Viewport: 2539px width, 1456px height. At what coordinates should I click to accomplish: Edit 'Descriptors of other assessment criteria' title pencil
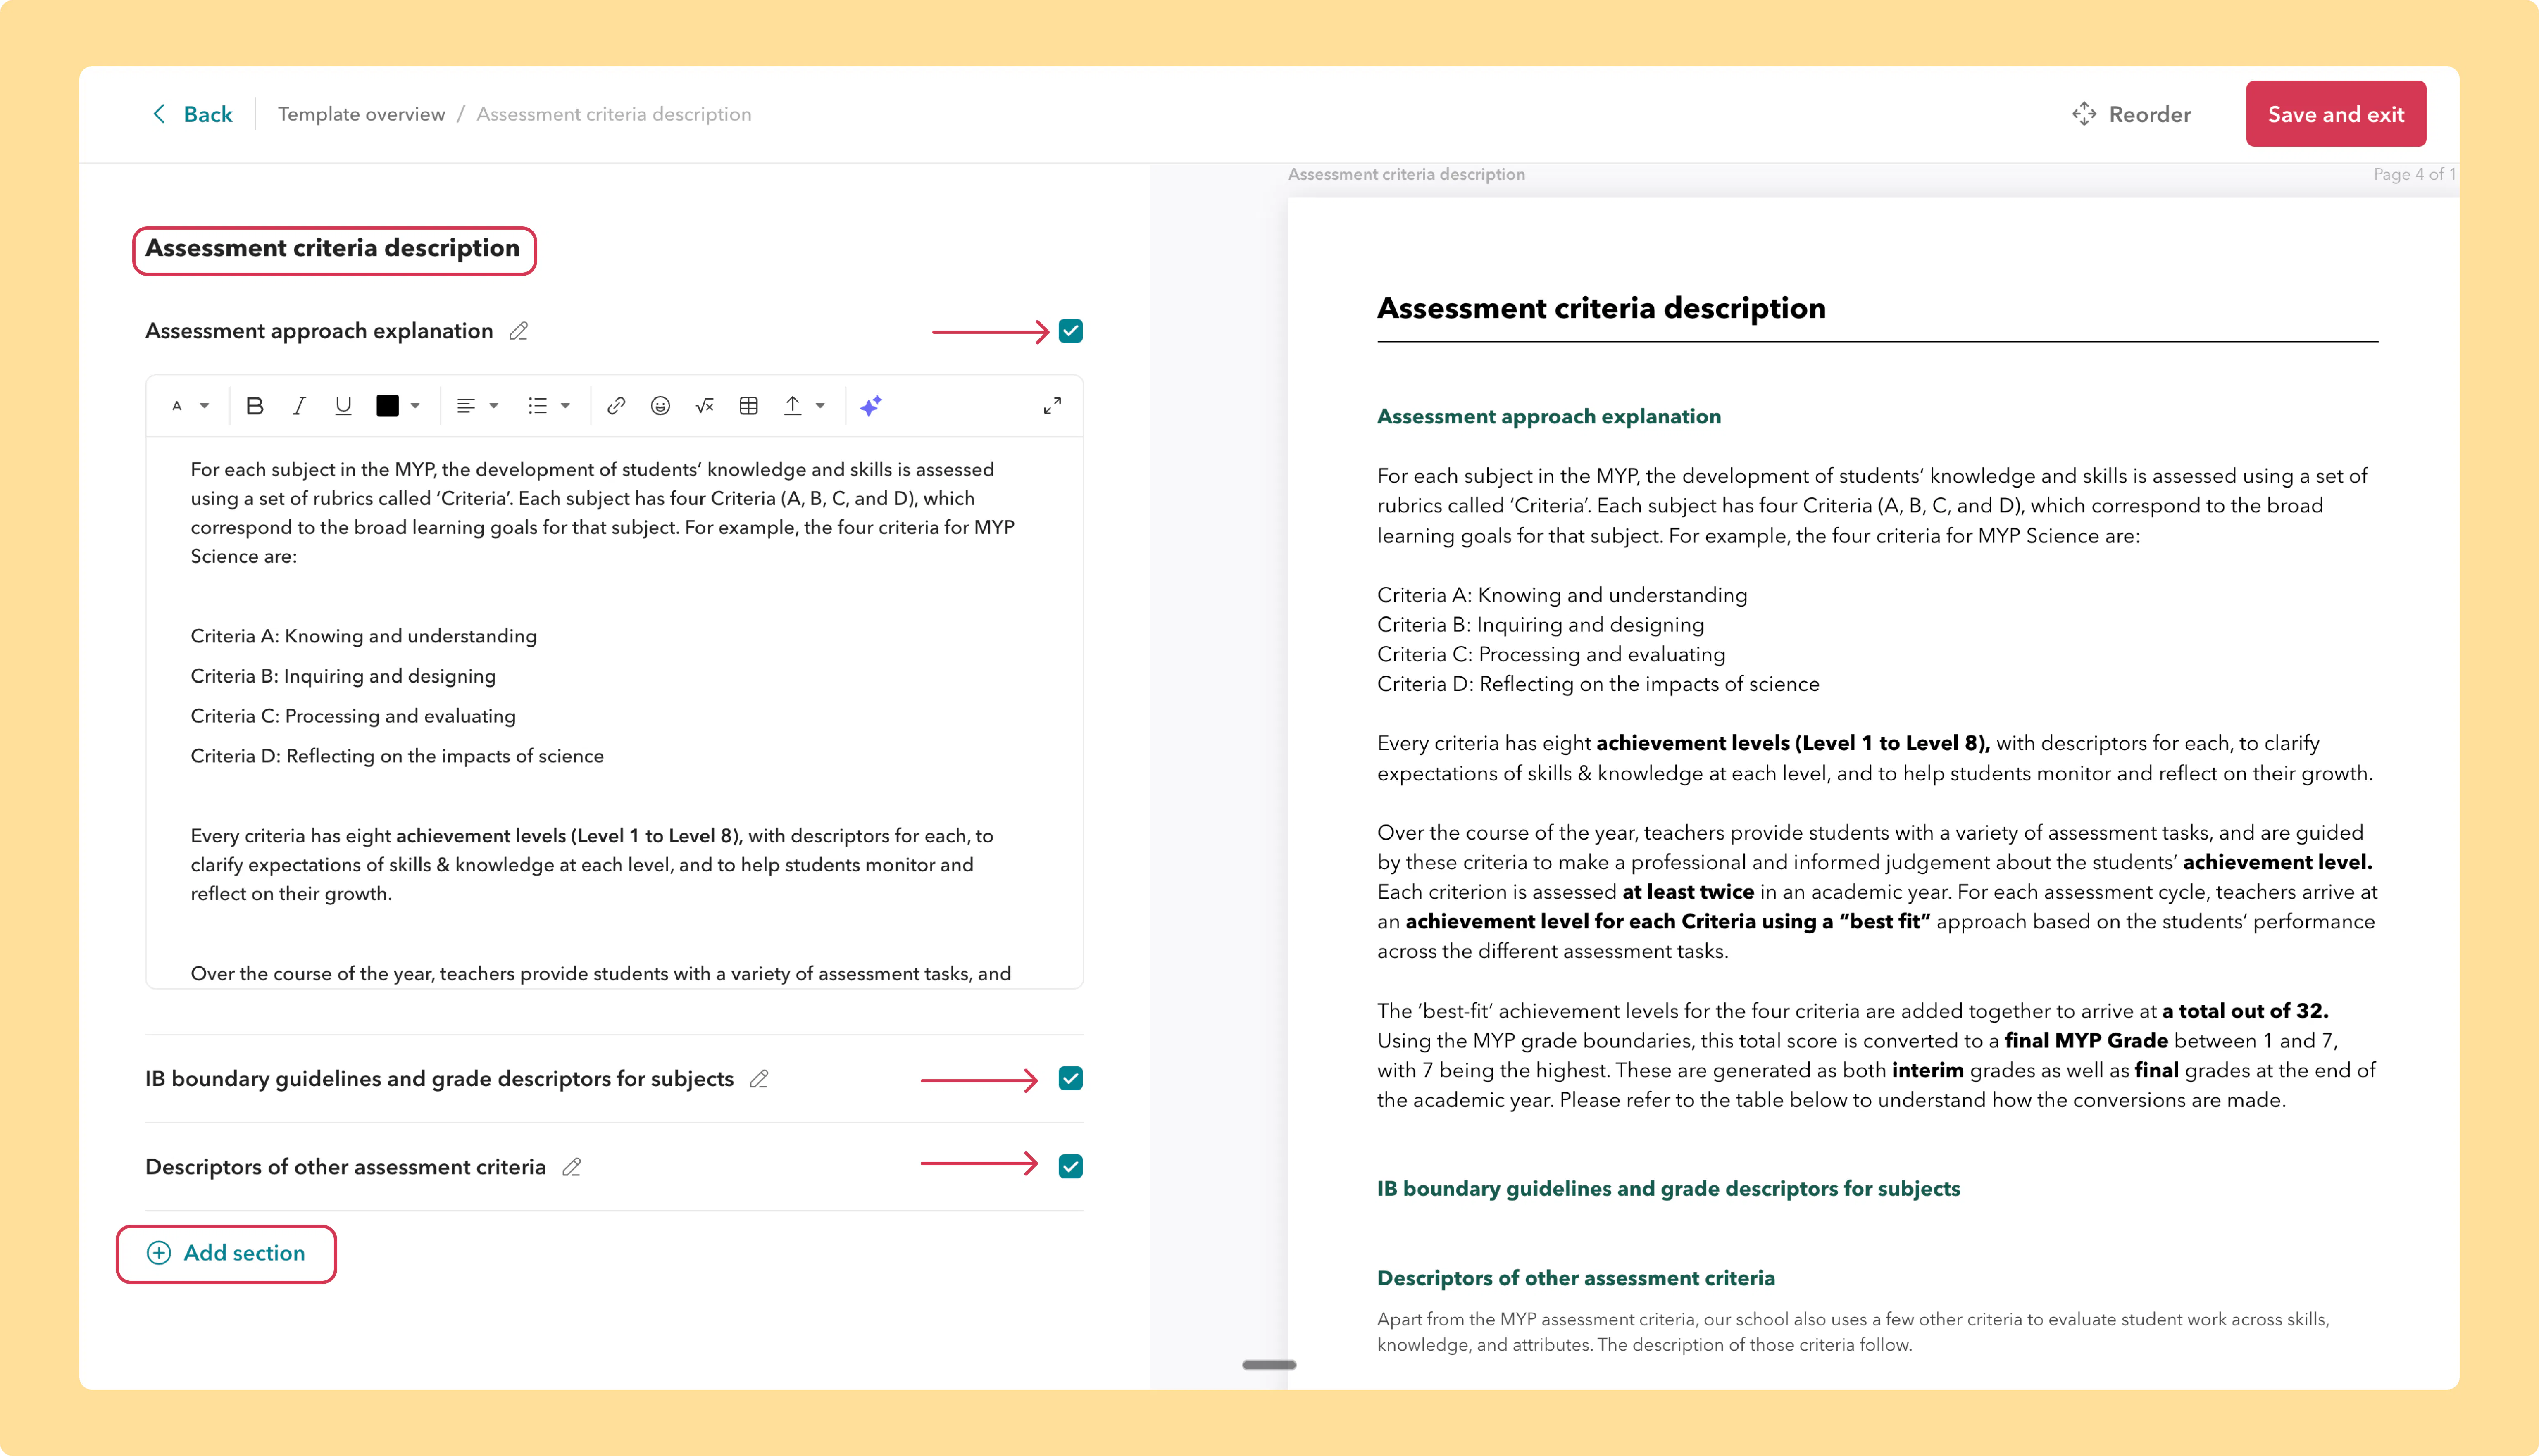[571, 1167]
